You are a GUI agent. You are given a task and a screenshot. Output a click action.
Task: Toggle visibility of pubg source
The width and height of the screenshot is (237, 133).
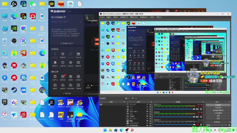pos(147,109)
